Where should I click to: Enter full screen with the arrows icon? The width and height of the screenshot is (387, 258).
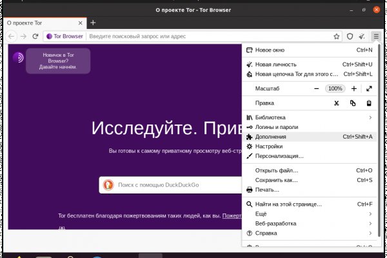[369, 88]
